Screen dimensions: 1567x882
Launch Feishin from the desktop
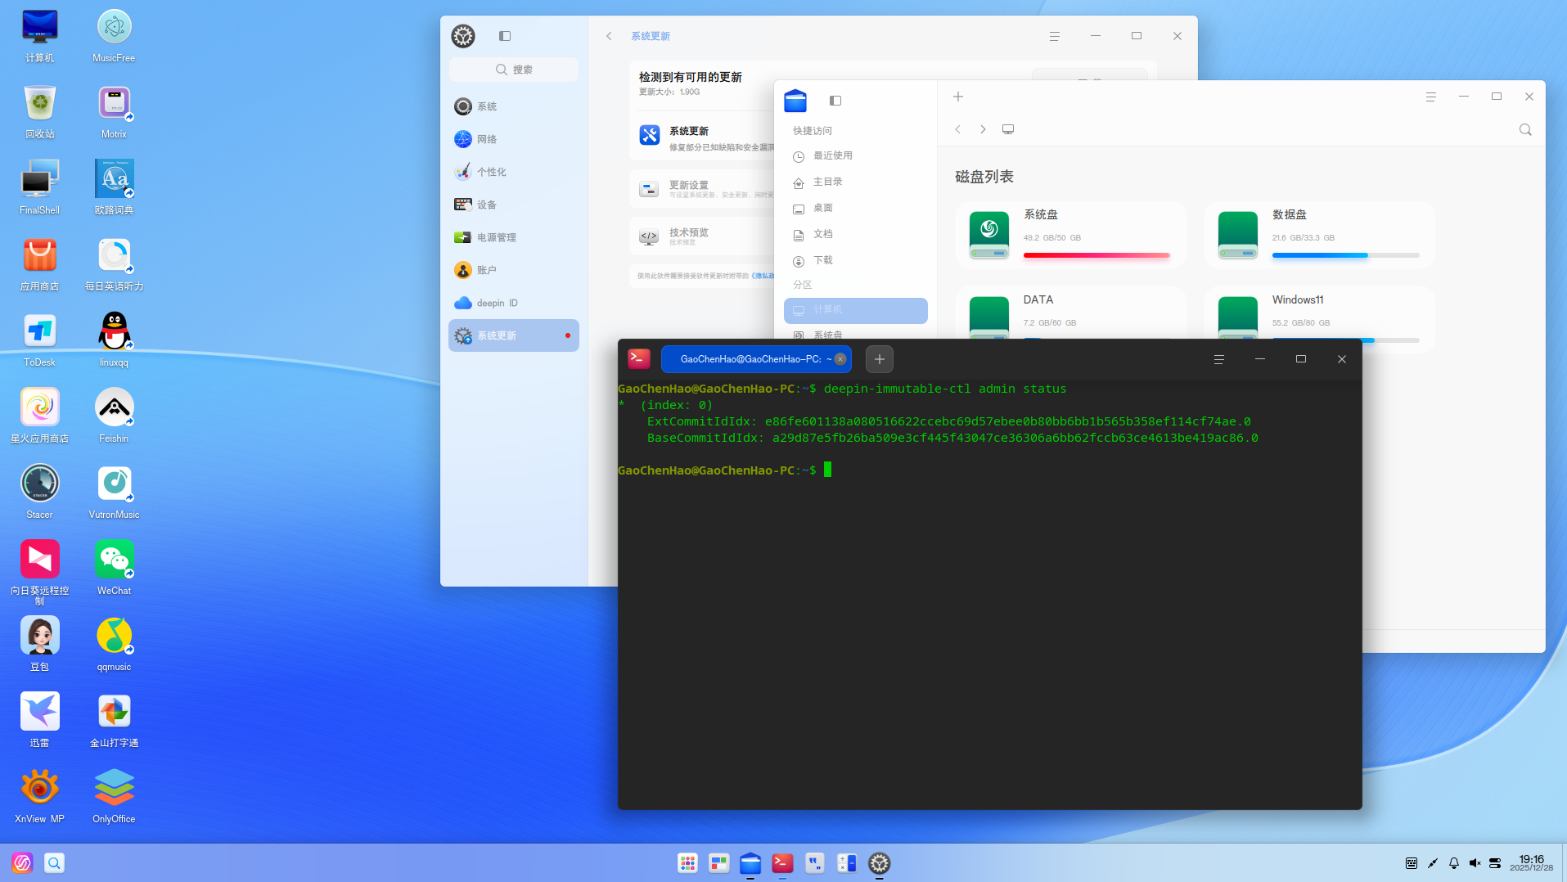pos(114,416)
